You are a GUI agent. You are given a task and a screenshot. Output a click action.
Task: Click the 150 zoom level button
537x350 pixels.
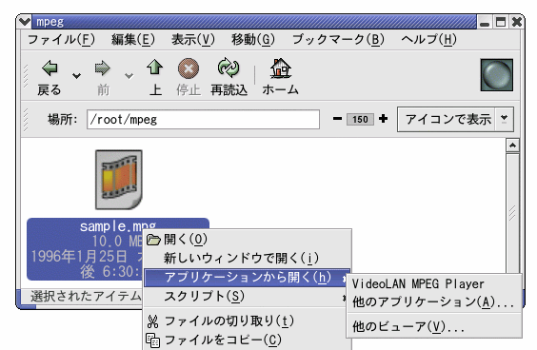coord(360,119)
